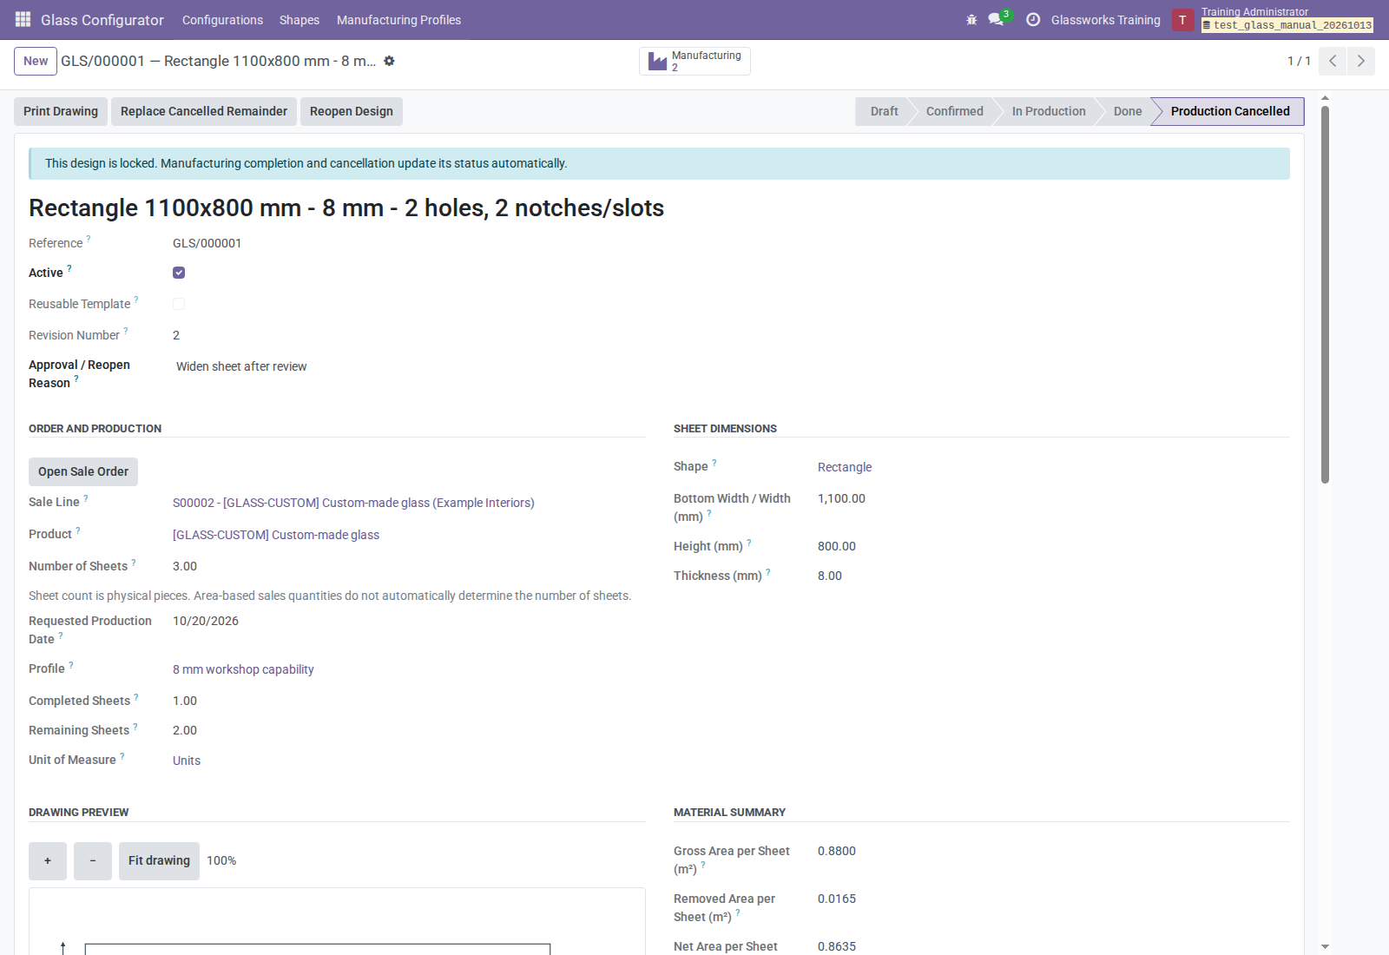Go to previous record arrow
Viewport: 1389px width, 955px height.
pyautogui.click(x=1333, y=61)
